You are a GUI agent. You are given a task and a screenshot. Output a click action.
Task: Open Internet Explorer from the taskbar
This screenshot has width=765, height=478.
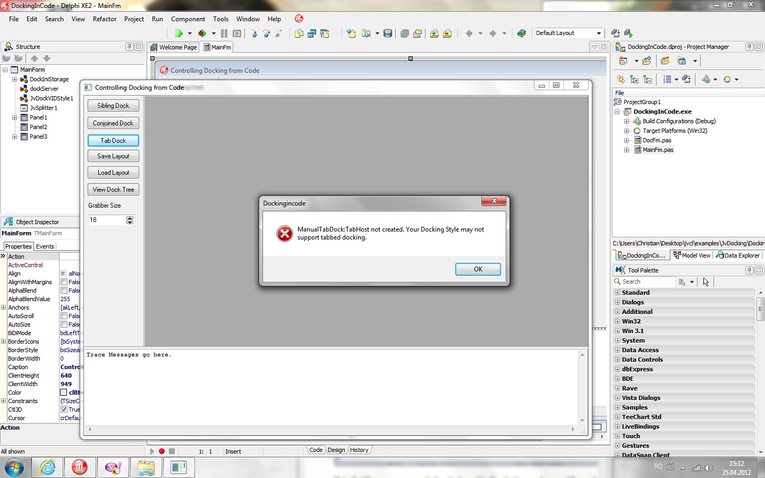[x=48, y=467]
